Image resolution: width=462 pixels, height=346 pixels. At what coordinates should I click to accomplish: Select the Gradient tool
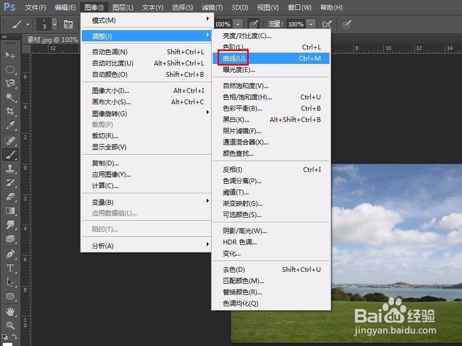[x=10, y=211]
